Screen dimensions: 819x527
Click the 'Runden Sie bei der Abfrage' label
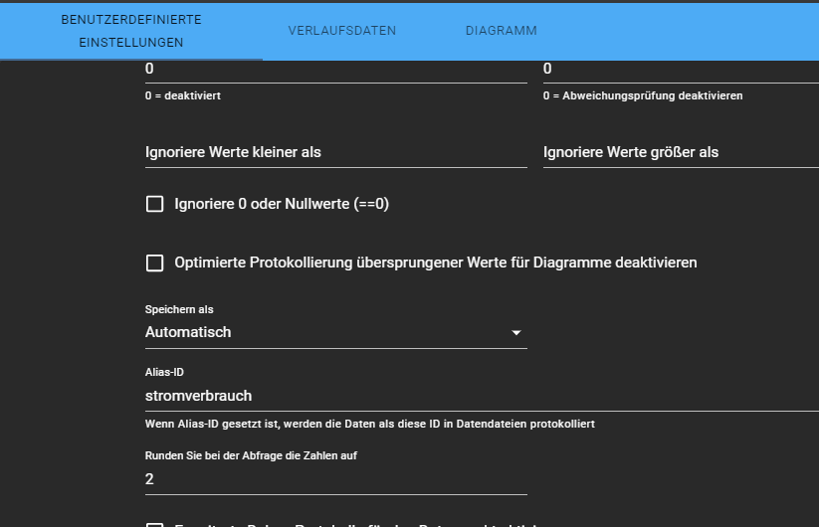point(251,456)
